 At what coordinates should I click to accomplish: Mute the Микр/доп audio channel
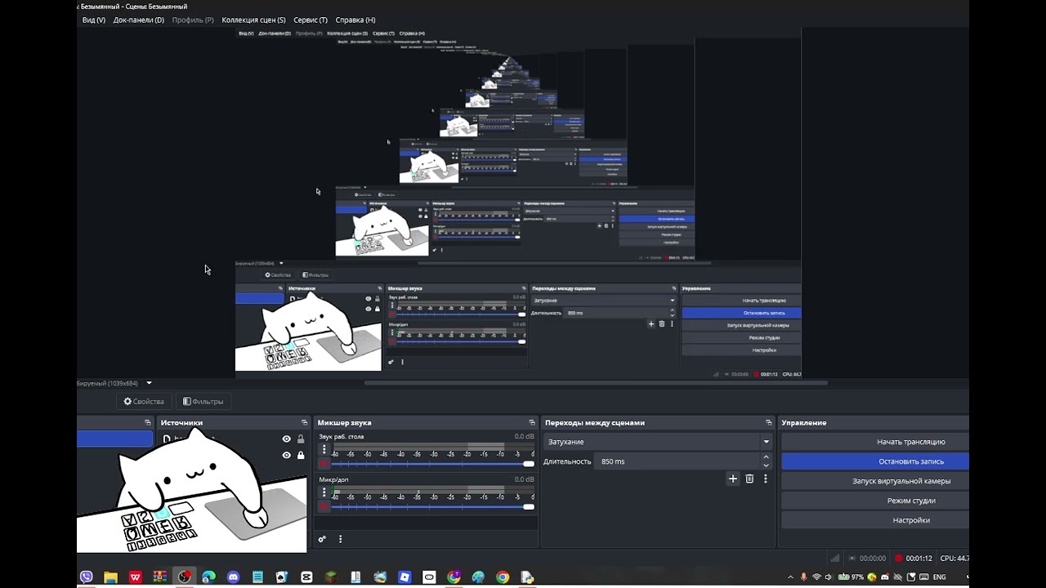click(x=324, y=506)
